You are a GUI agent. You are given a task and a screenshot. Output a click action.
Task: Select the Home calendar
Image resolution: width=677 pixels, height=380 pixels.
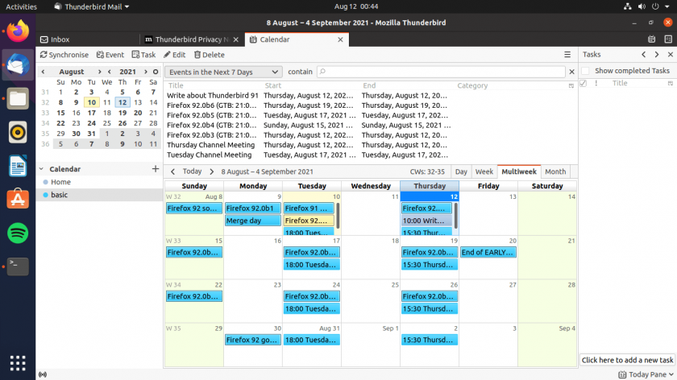pyautogui.click(x=99, y=182)
